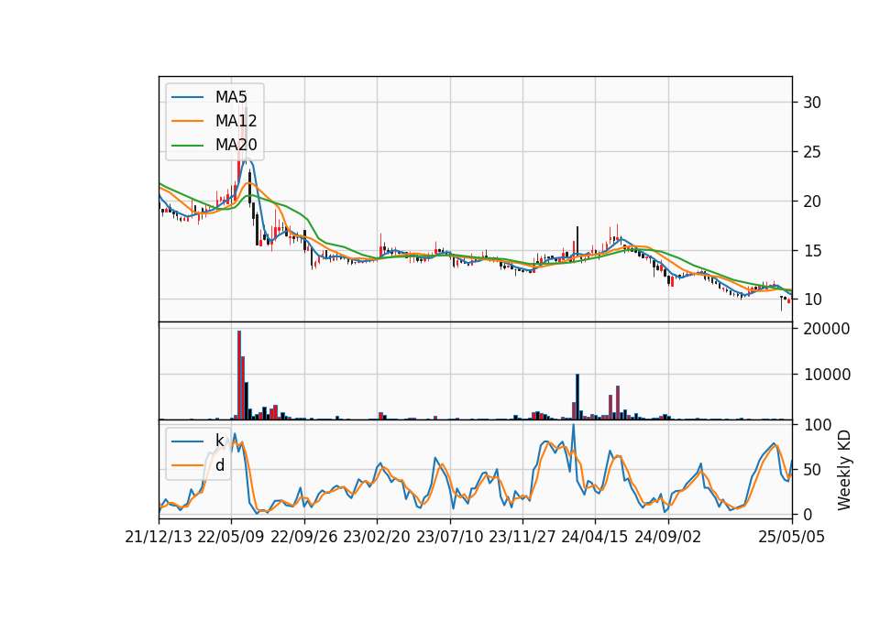Click the price axis value 25
880x632 pixels.
click(812, 152)
